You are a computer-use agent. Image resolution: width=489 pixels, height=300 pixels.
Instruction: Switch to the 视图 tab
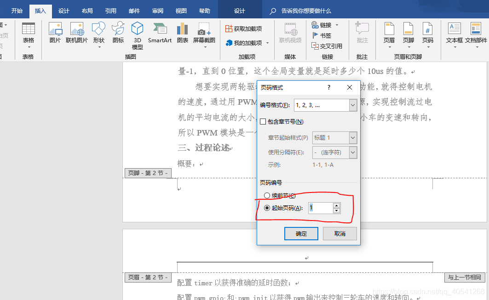pos(181,11)
